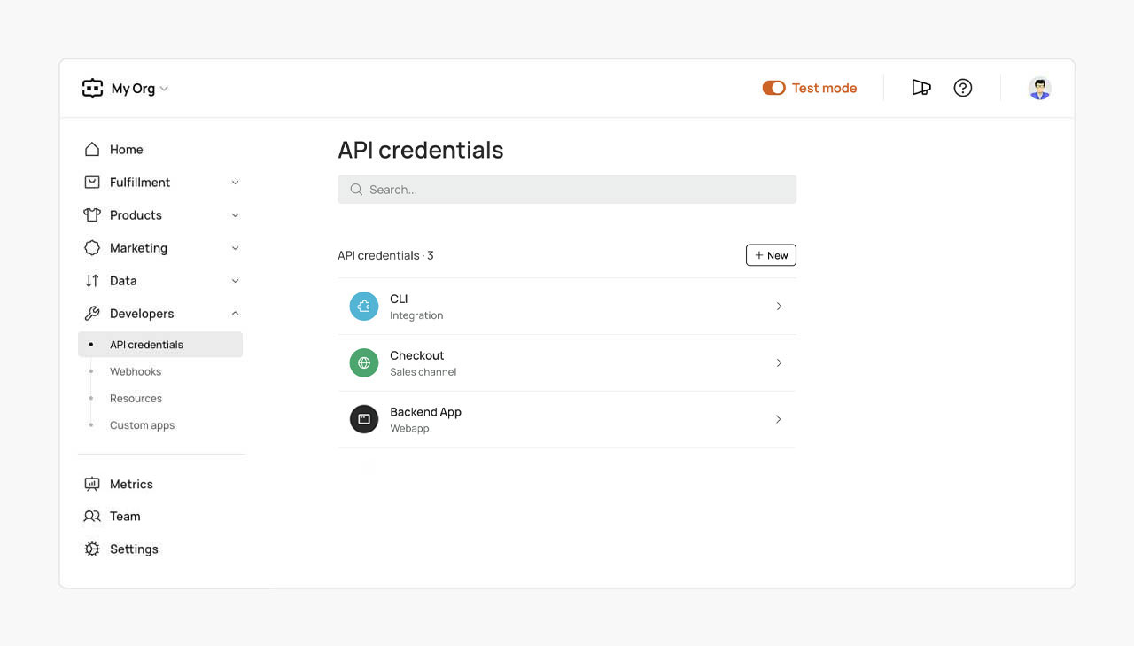Click the Metrics chart icon
The width and height of the screenshot is (1134, 646).
(92, 485)
